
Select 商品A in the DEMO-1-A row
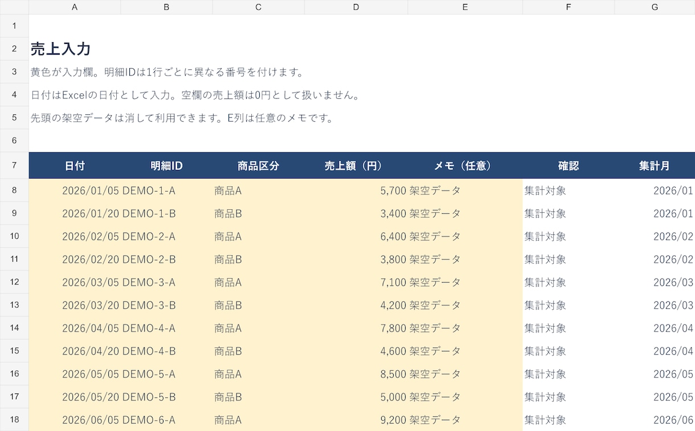[x=259, y=190]
